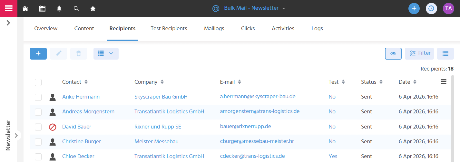Click the vertical scrollbar of the recipients list

click(x=452, y=119)
